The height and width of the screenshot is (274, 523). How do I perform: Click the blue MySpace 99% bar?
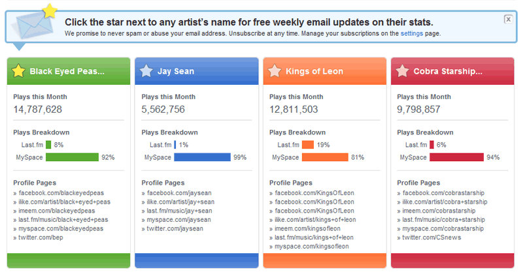tap(202, 157)
